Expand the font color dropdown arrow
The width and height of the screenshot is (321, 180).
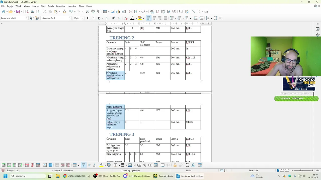136,18
